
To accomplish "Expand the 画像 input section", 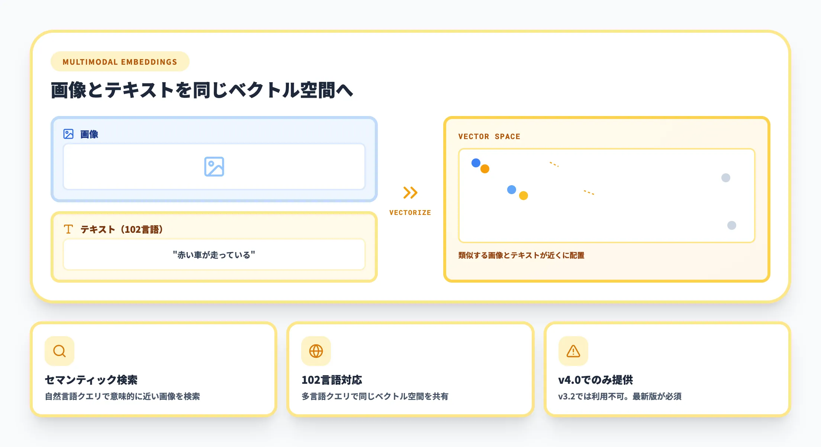I will (x=215, y=160).
